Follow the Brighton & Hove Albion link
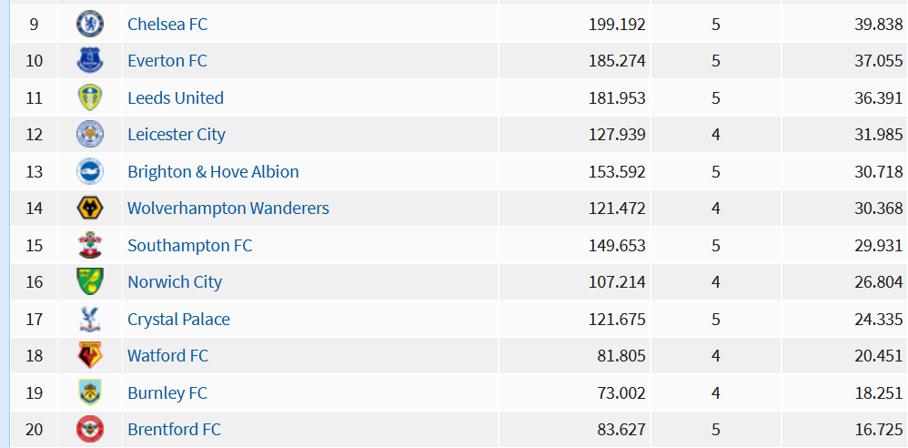 click(x=213, y=171)
